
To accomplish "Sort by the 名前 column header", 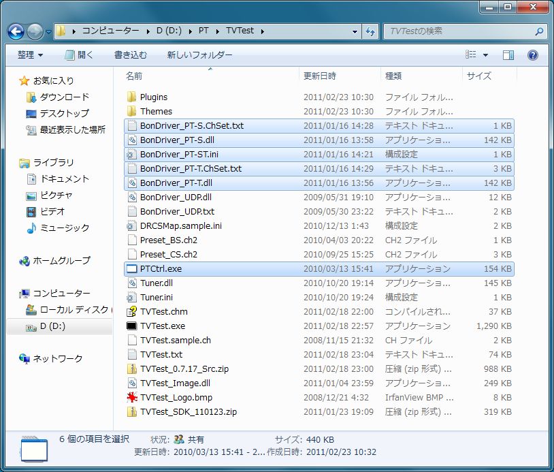I will pyautogui.click(x=134, y=76).
